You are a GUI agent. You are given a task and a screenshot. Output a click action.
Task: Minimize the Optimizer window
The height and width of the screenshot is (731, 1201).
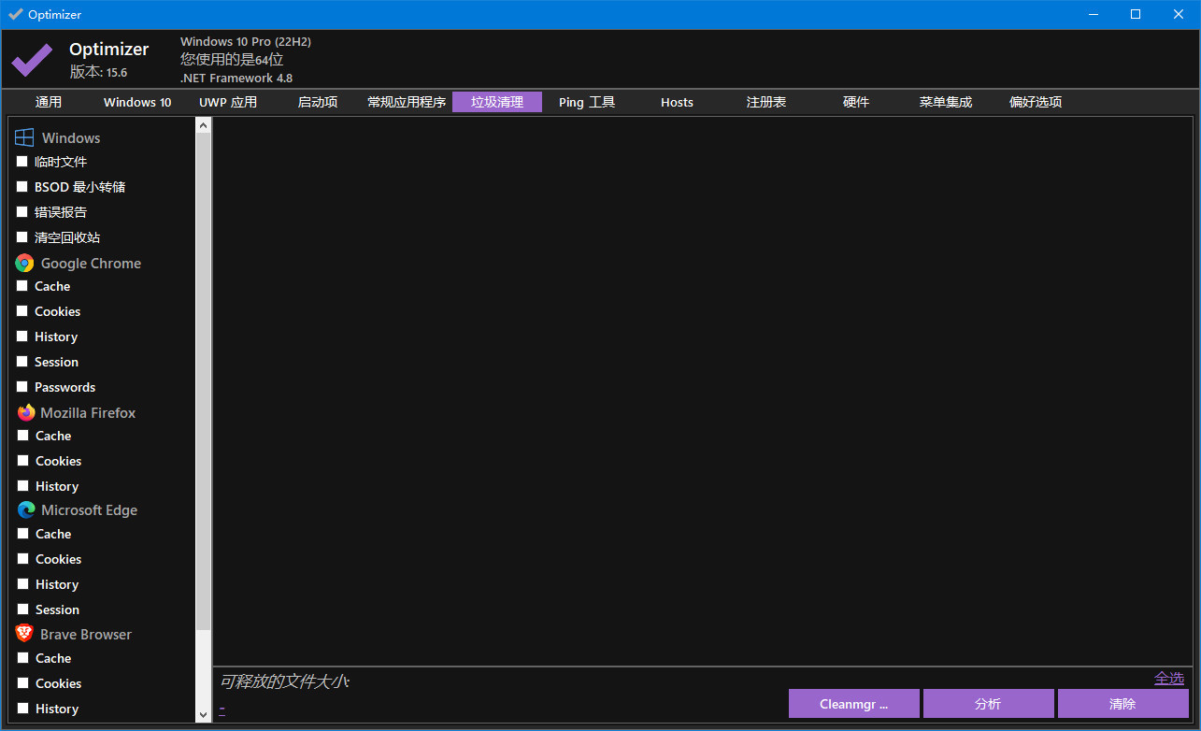[1093, 14]
